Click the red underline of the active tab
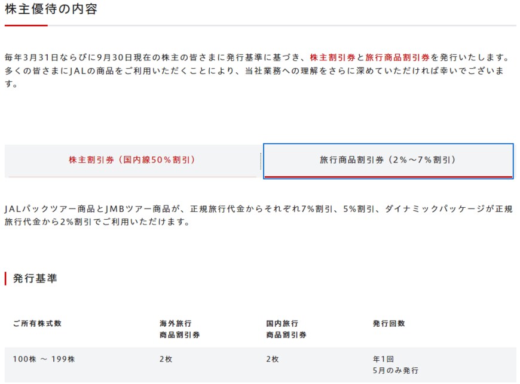 388,176
